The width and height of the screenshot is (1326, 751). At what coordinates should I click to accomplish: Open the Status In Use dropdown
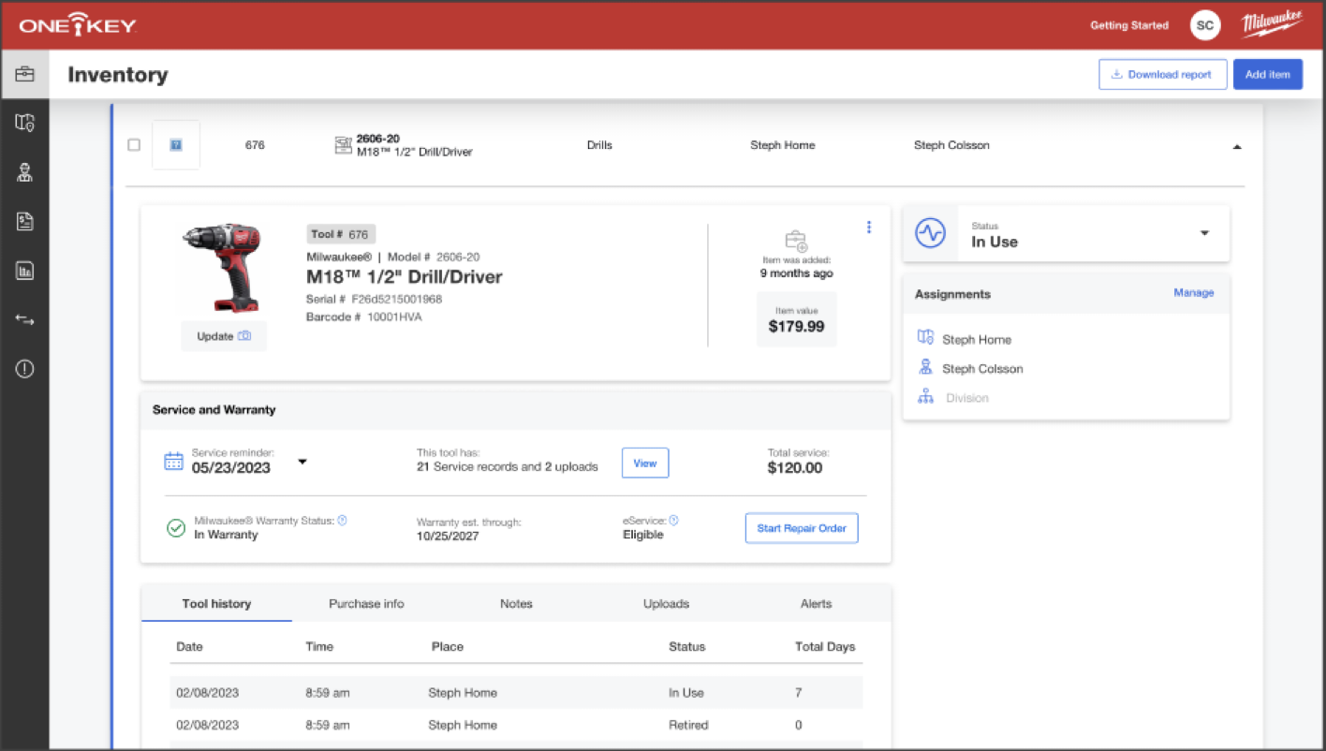click(x=1204, y=233)
